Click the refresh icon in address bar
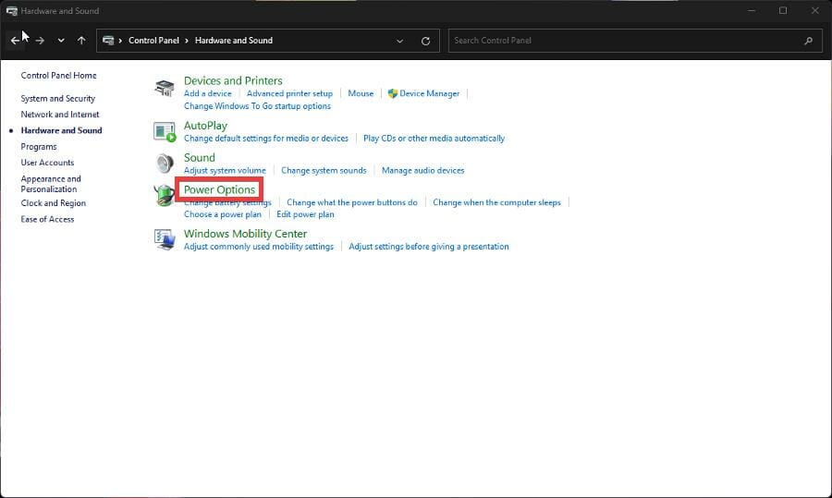This screenshot has height=498, width=832. [425, 41]
